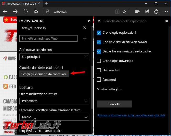Open the Predefinito reading style dropdown

[54, 101]
